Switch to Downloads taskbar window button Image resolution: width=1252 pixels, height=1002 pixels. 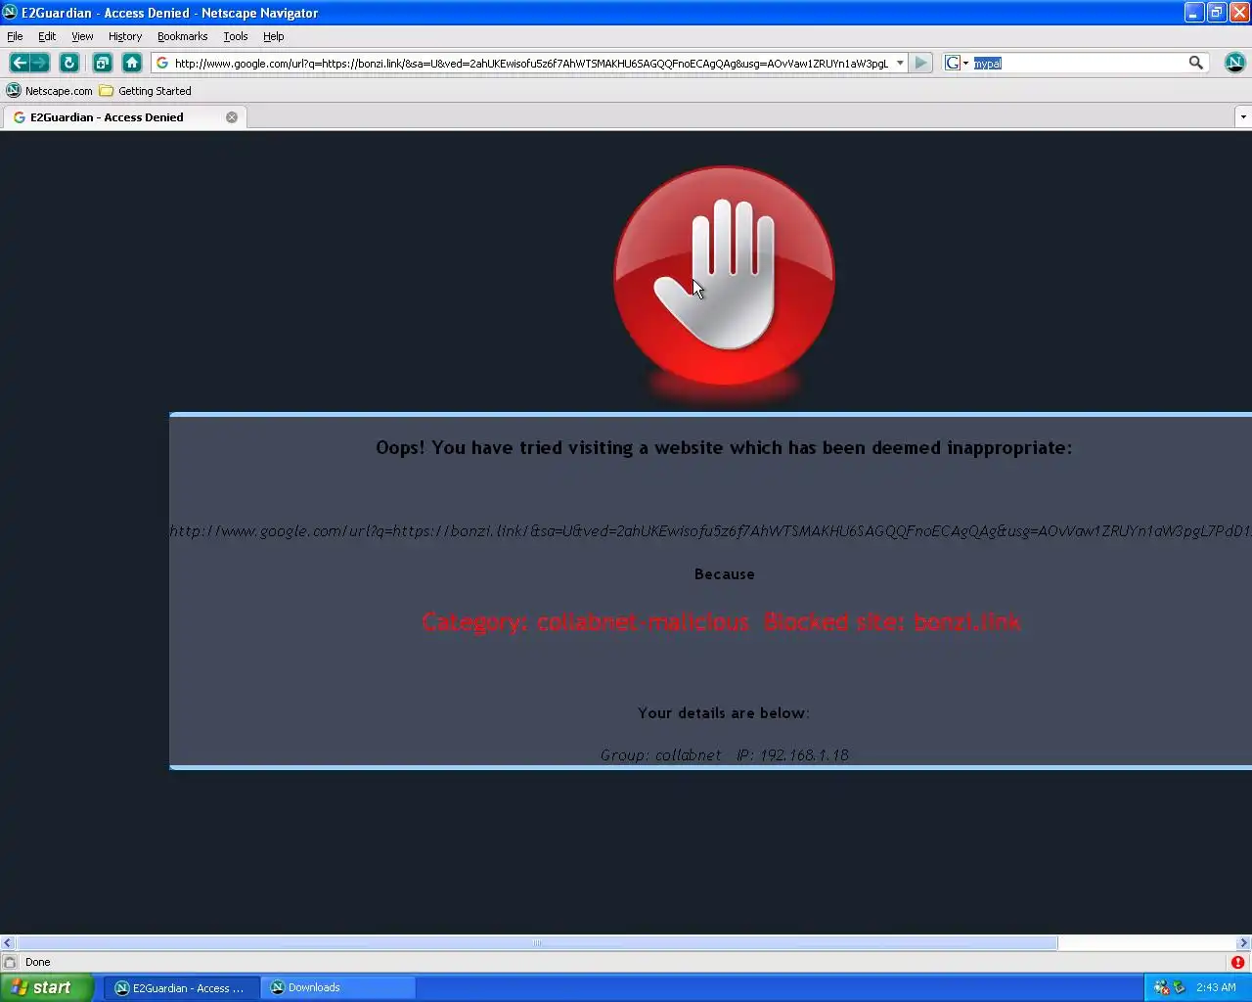coord(338,987)
